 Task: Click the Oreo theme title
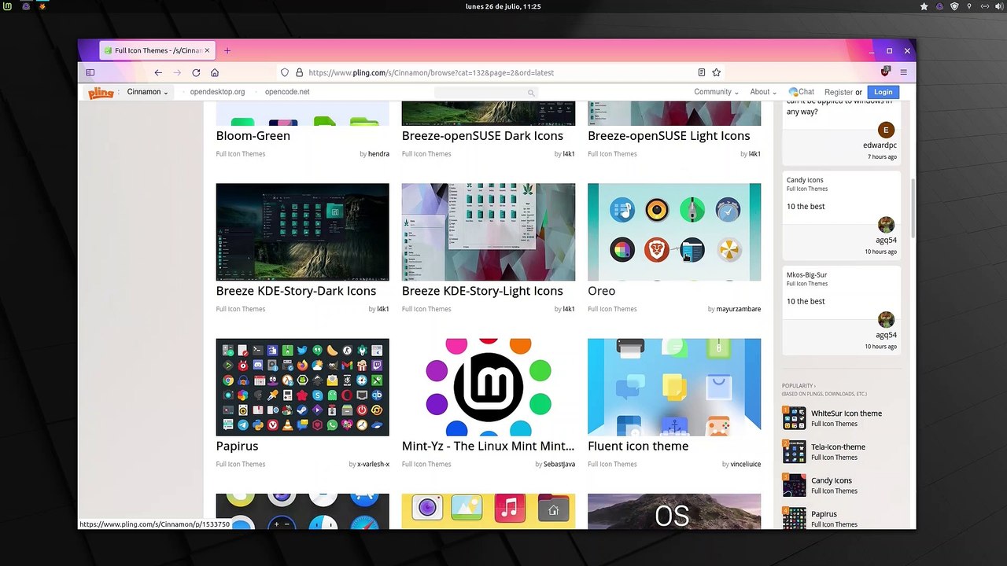coord(601,291)
